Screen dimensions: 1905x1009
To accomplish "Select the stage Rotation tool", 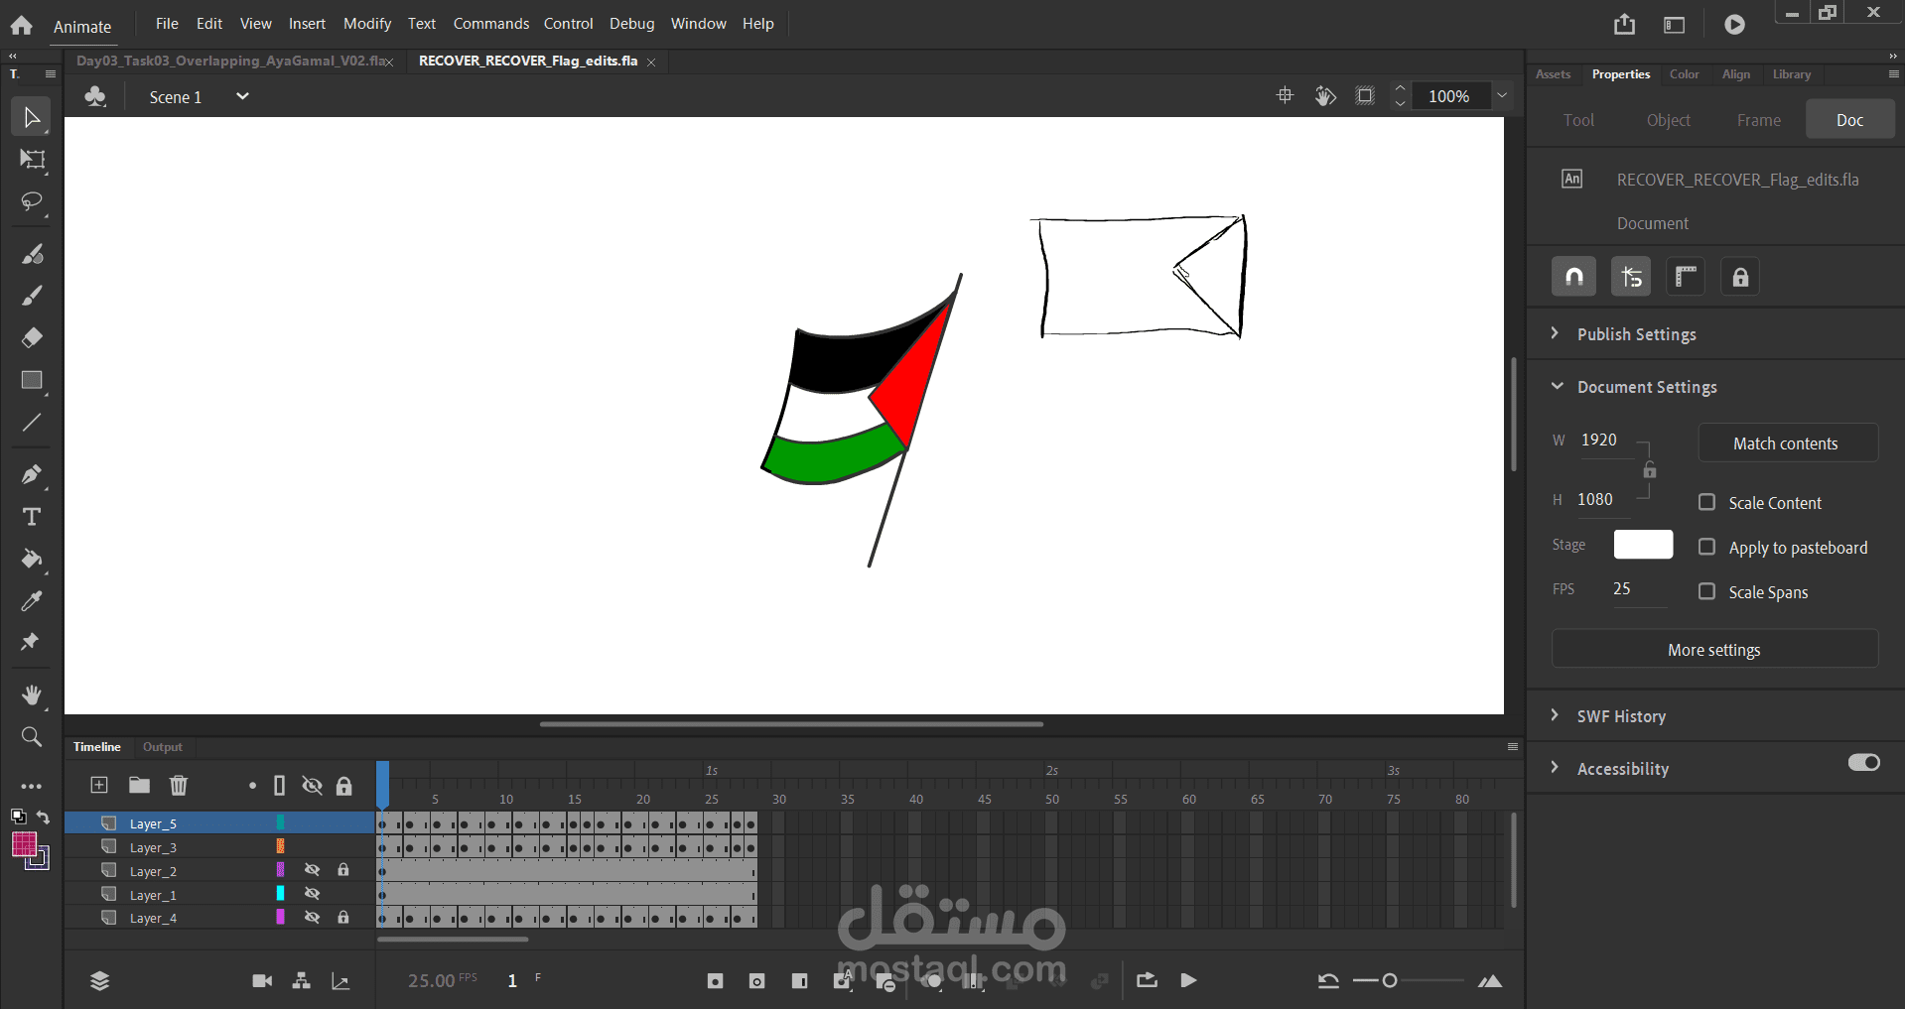I will pos(1325,96).
